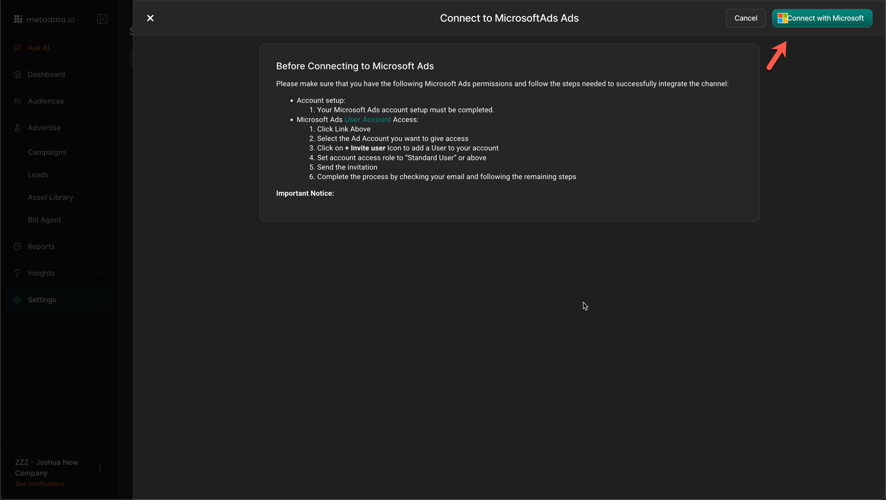Expand the Reports section chevron

(x=102, y=246)
